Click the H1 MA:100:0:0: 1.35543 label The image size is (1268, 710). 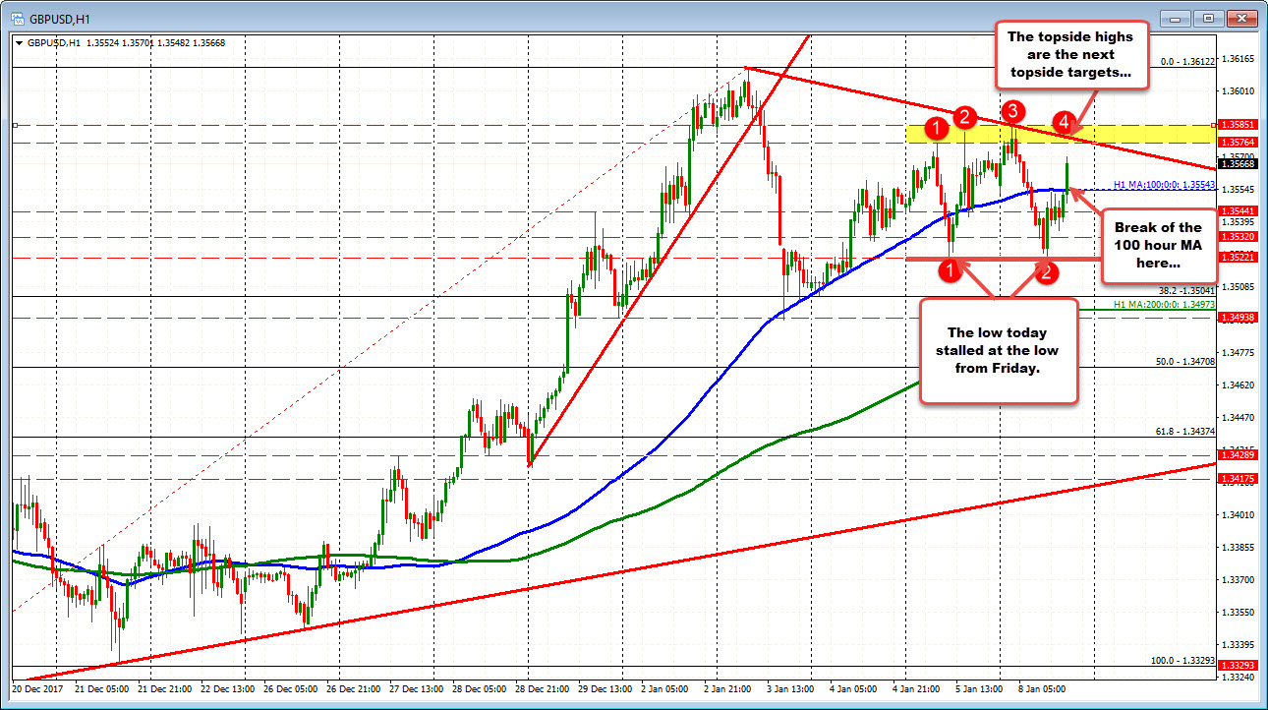[1165, 185]
